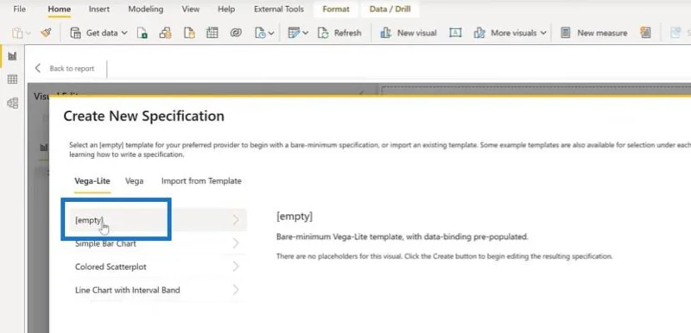691x333 pixels.
Task: Select the Home ribbon tab
Action: [59, 9]
